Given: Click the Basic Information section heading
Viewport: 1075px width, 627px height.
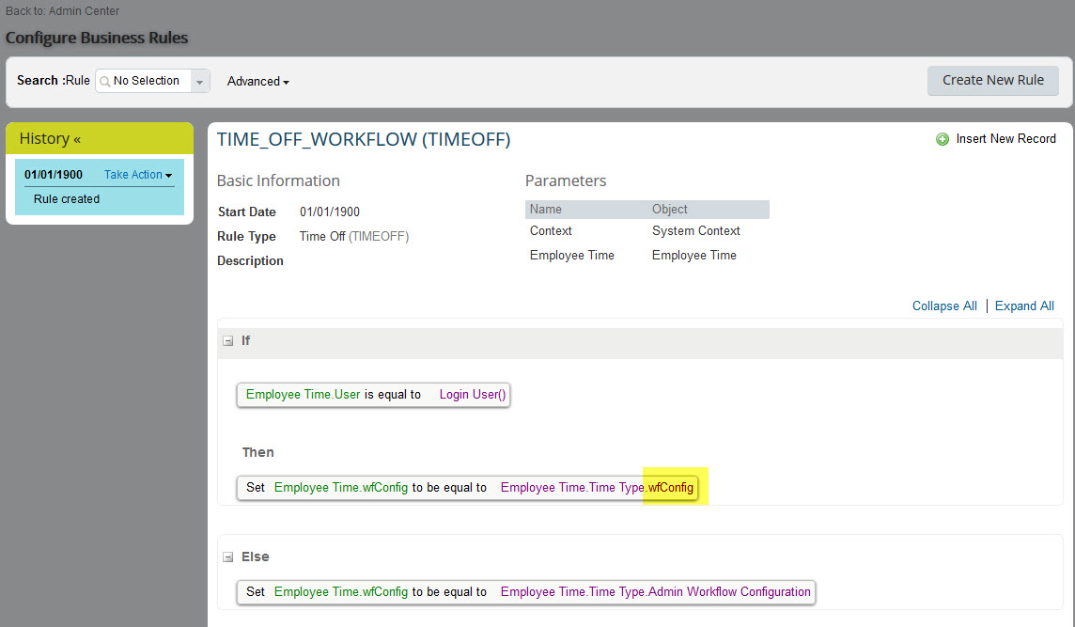Looking at the screenshot, I should [x=278, y=180].
